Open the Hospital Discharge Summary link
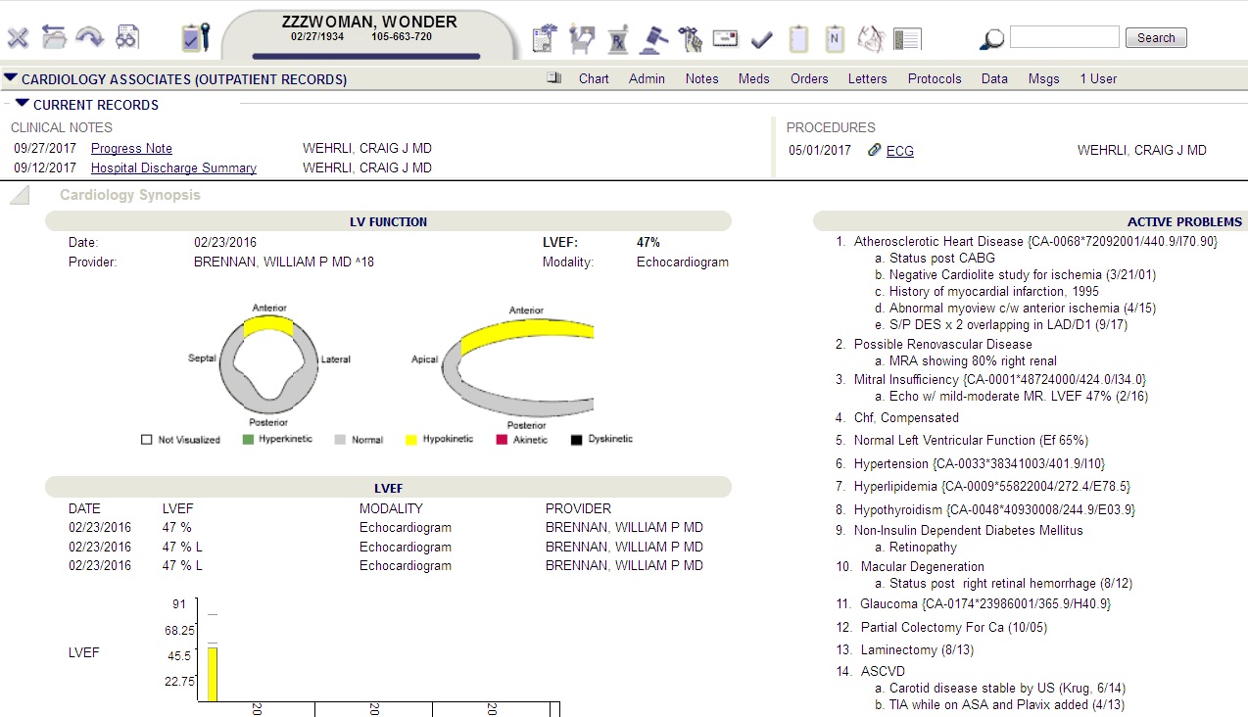Screen dimensions: 1248x717 tap(173, 168)
